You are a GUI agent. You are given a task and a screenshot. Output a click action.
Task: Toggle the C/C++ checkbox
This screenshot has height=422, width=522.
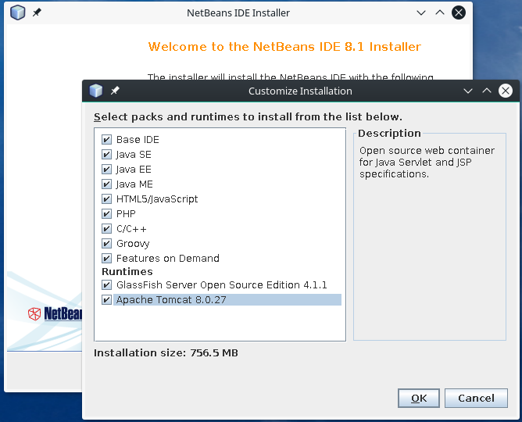[106, 229]
